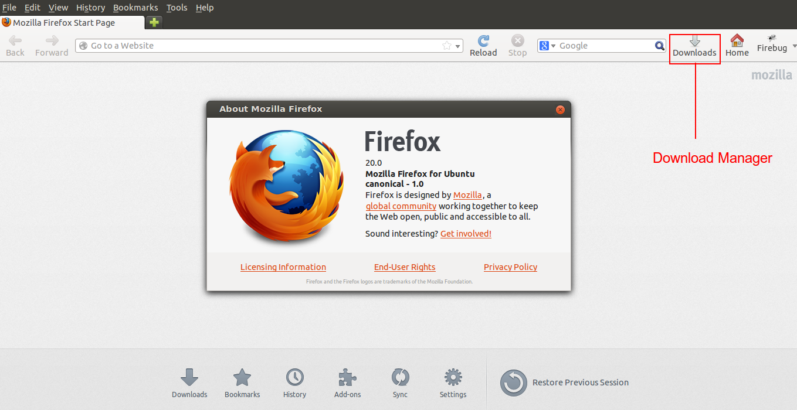
Task: Click the globe icon in the address bar
Action: pyautogui.click(x=83, y=46)
